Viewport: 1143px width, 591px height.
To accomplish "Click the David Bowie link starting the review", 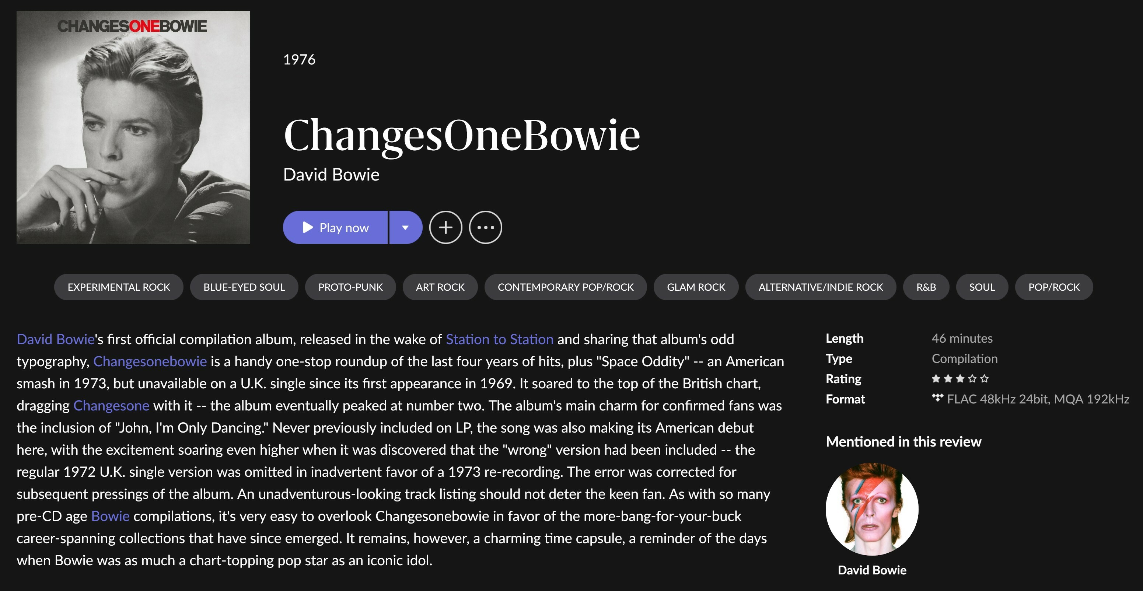I will [x=56, y=339].
